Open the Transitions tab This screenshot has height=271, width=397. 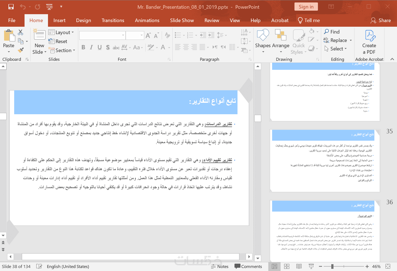[113, 20]
